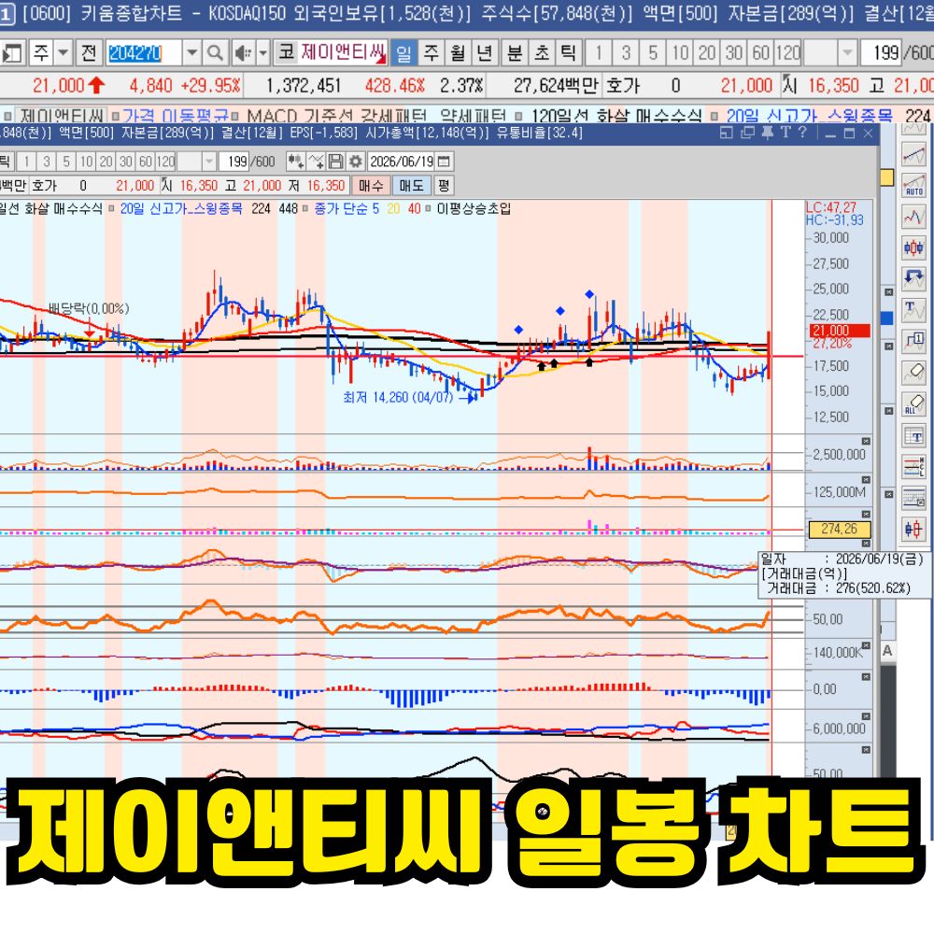Open period combo box after 120 in main toolbar

click(x=846, y=53)
